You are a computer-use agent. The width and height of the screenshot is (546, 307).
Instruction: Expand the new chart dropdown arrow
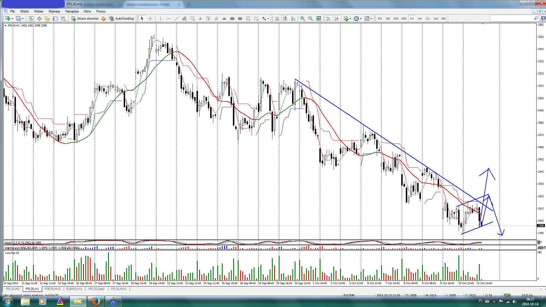pos(12,19)
